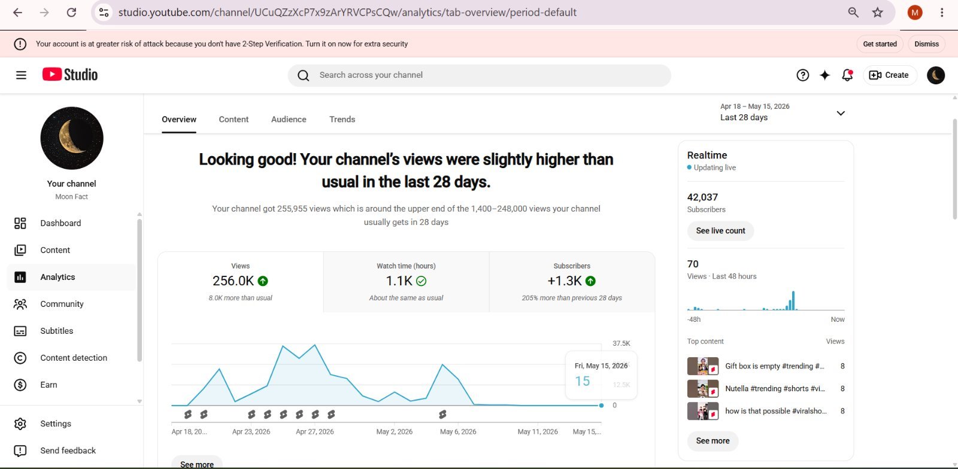Click green checkmark next to 1.1K watch time
Viewport: 958px width, 469px height.
[421, 281]
